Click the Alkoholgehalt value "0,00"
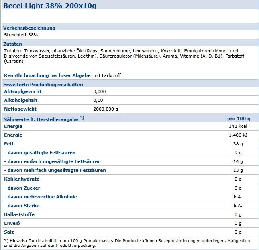The image size is (259, 250). pos(98,100)
